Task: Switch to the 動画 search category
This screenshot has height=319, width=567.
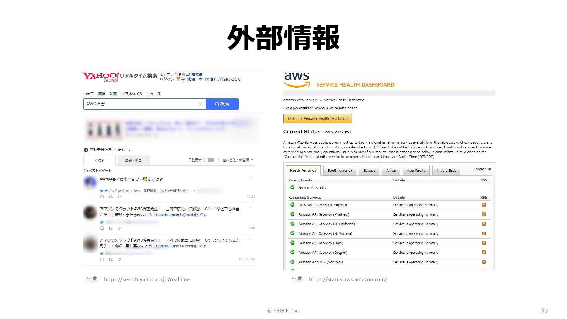Action: (x=113, y=94)
